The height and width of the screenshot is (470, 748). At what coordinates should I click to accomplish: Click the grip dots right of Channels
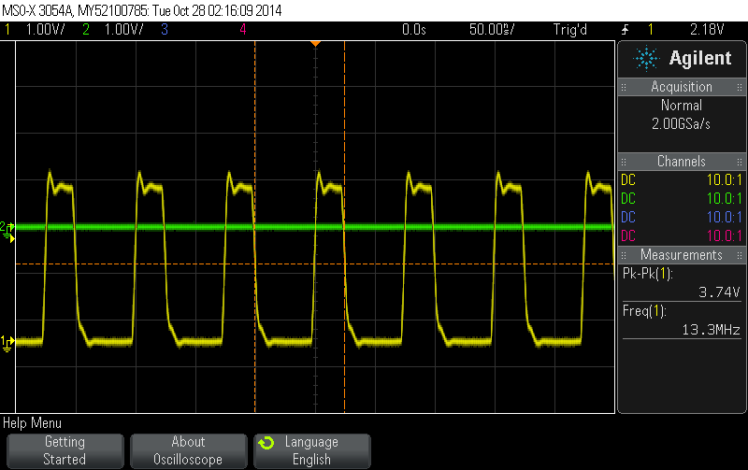tap(740, 162)
